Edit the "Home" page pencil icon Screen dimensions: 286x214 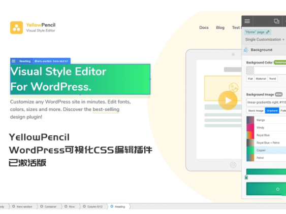[x=268, y=32]
